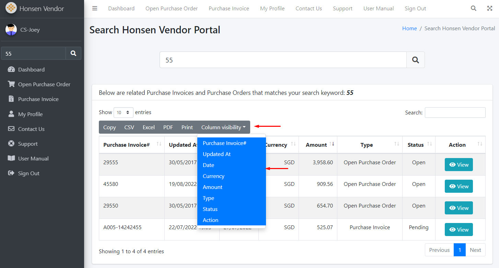
Task: Open the show entries count selector
Action: pos(124,112)
